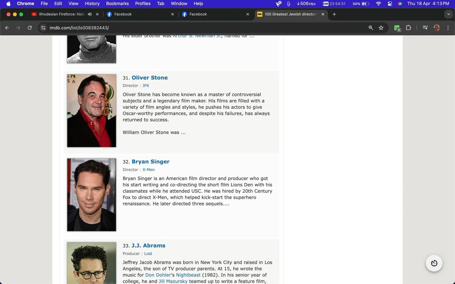Open the Chrome profile avatar

click(436, 28)
